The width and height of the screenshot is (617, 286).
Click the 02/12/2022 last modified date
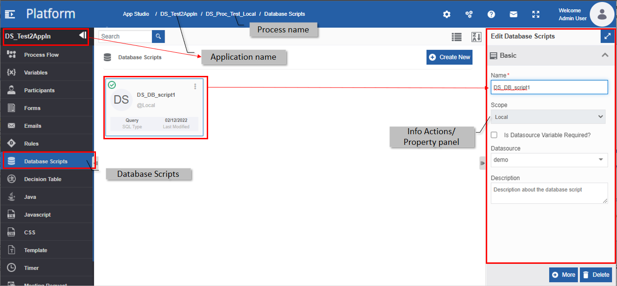(176, 120)
